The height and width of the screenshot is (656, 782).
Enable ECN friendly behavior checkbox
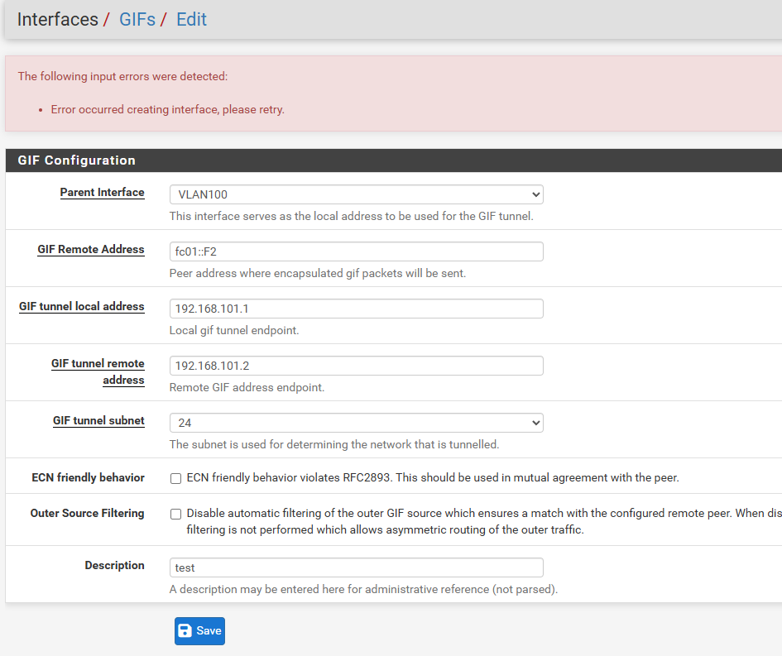[x=175, y=478]
